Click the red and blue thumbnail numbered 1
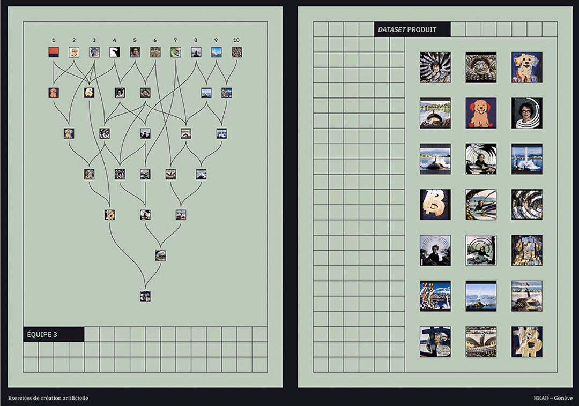Viewport: 579px width, 406px height. coord(54,52)
